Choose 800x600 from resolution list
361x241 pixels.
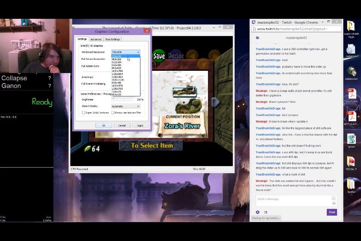126,68
